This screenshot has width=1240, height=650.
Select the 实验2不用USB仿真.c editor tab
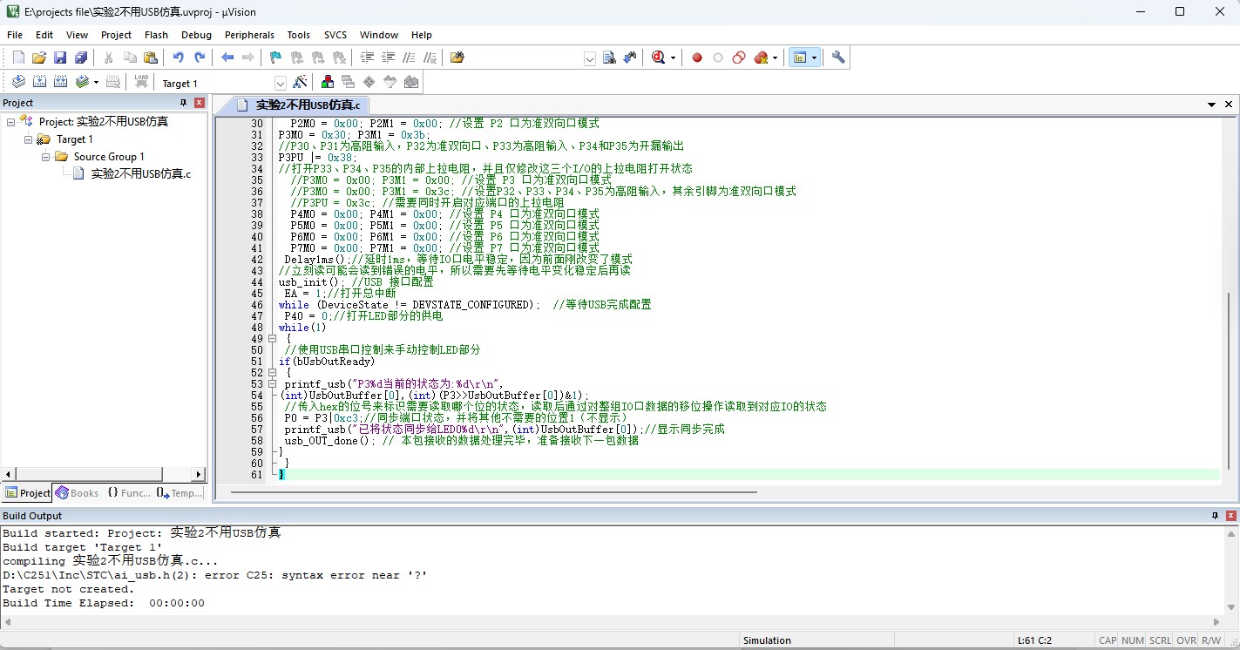298,105
